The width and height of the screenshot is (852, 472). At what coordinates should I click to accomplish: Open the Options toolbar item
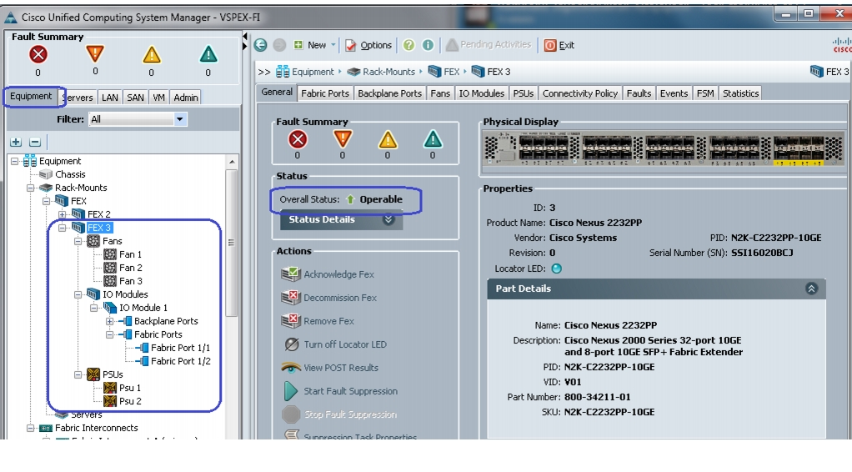368,45
